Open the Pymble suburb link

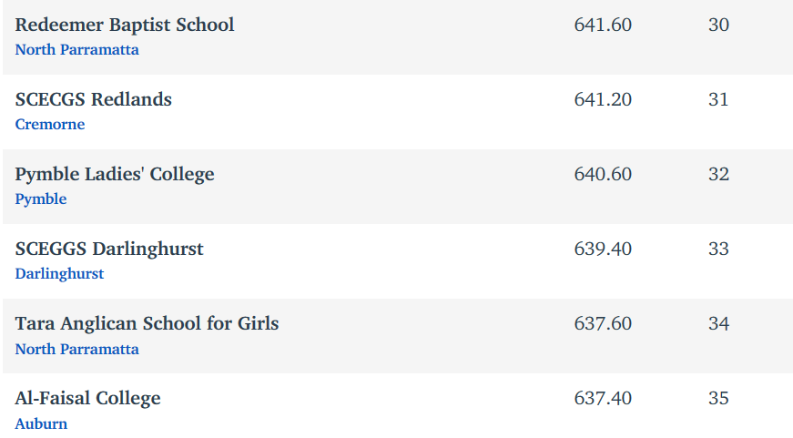coord(41,199)
